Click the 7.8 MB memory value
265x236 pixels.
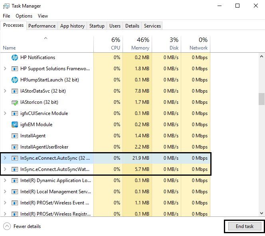click(142, 91)
